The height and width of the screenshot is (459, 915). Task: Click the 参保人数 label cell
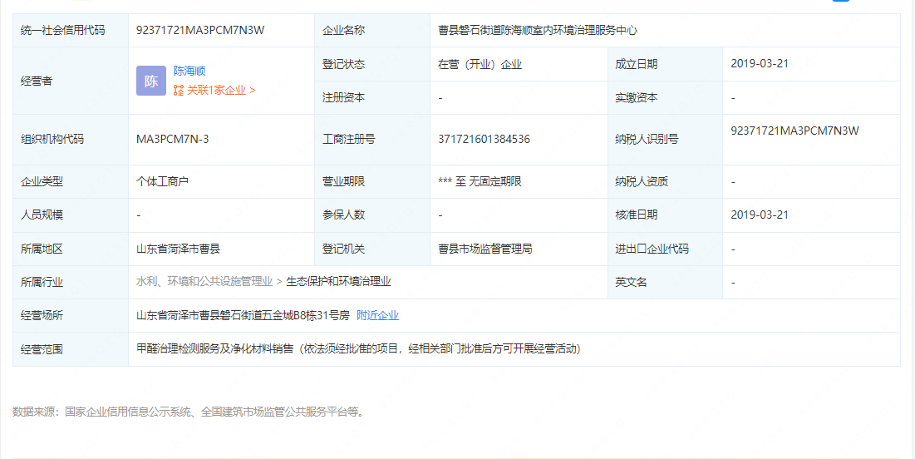pyautogui.click(x=372, y=215)
